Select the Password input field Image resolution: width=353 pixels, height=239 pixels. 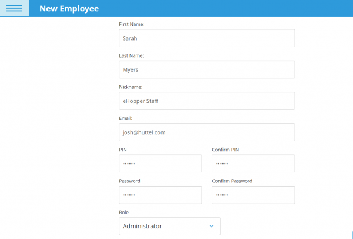tap(160, 195)
